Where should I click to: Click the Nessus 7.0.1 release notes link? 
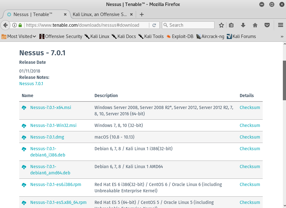[x=31, y=84]
